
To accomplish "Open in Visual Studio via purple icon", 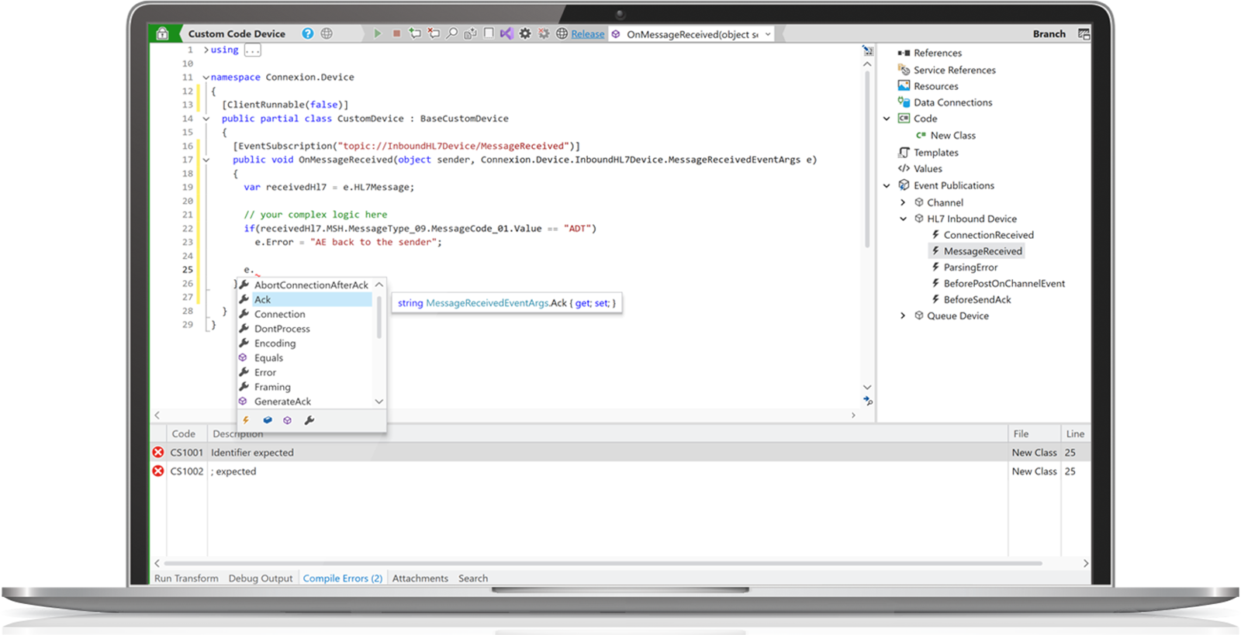I will tap(506, 33).
